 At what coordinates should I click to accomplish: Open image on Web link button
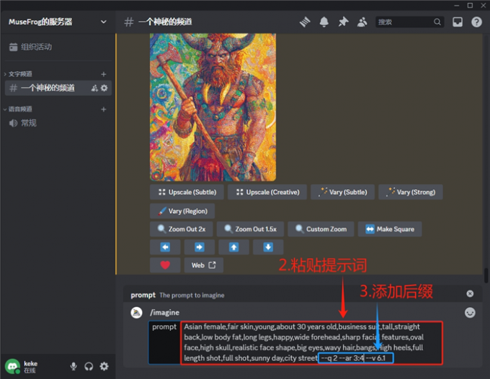point(203,265)
